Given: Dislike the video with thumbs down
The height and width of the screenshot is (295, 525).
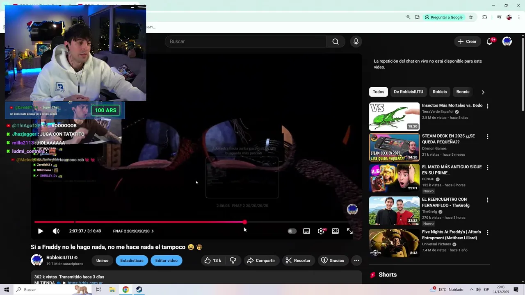Looking at the screenshot, I should (233, 261).
